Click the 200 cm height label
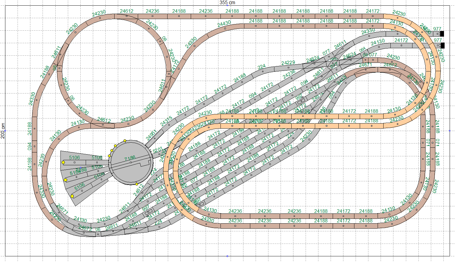Viewport: 455px width, 262px height. pyautogui.click(x=3, y=131)
